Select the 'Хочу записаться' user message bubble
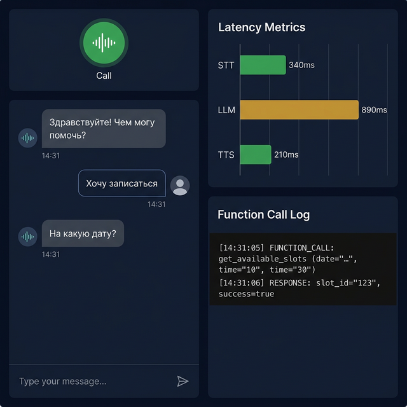 coord(121,183)
